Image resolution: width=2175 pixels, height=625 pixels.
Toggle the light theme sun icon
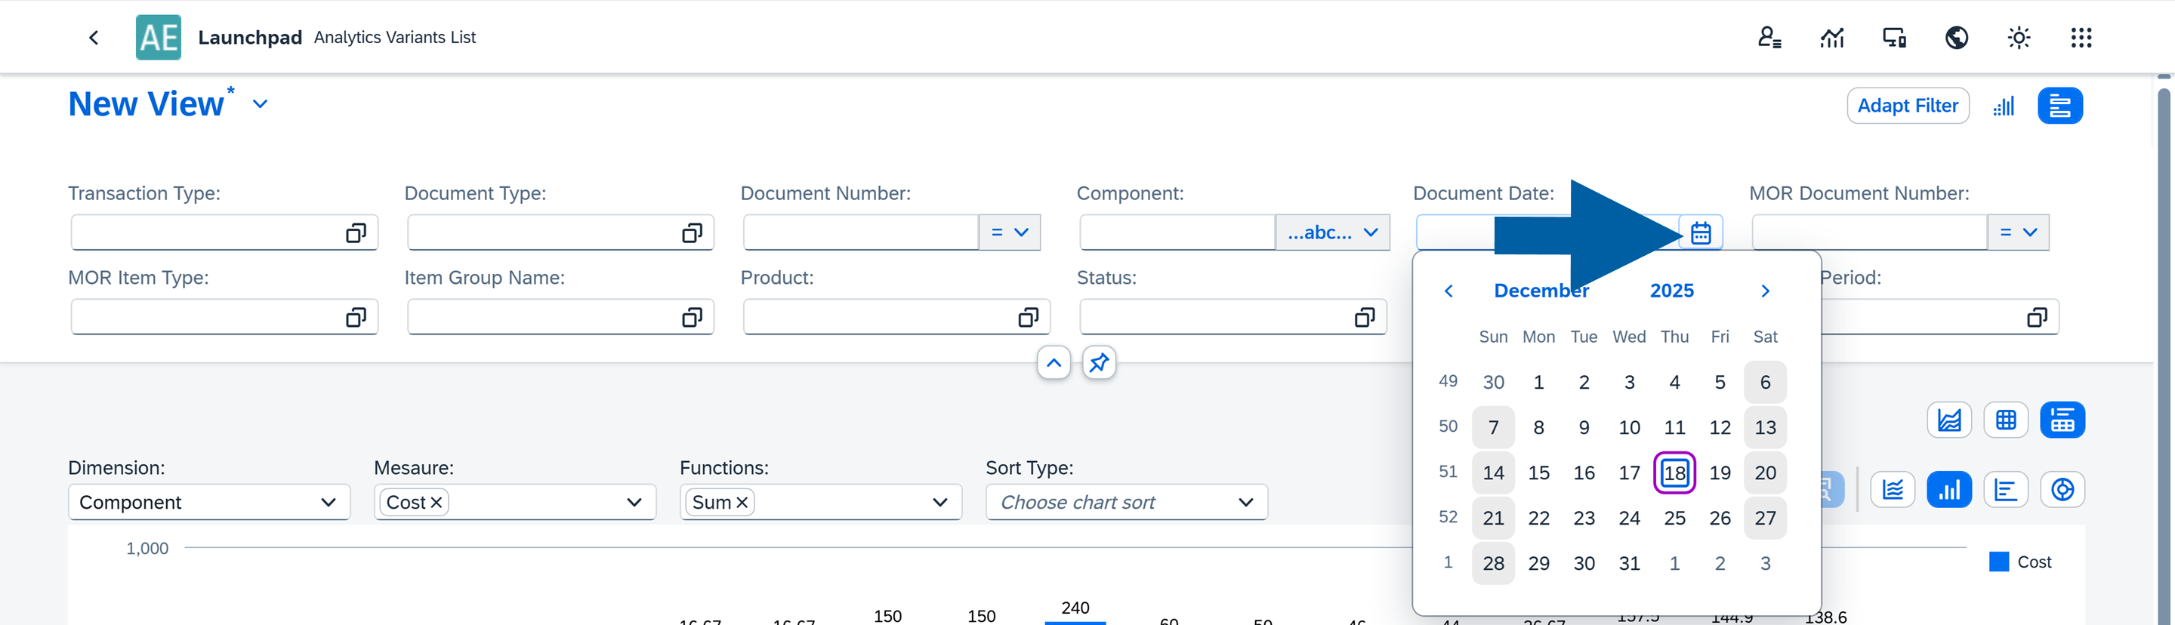point(2018,37)
